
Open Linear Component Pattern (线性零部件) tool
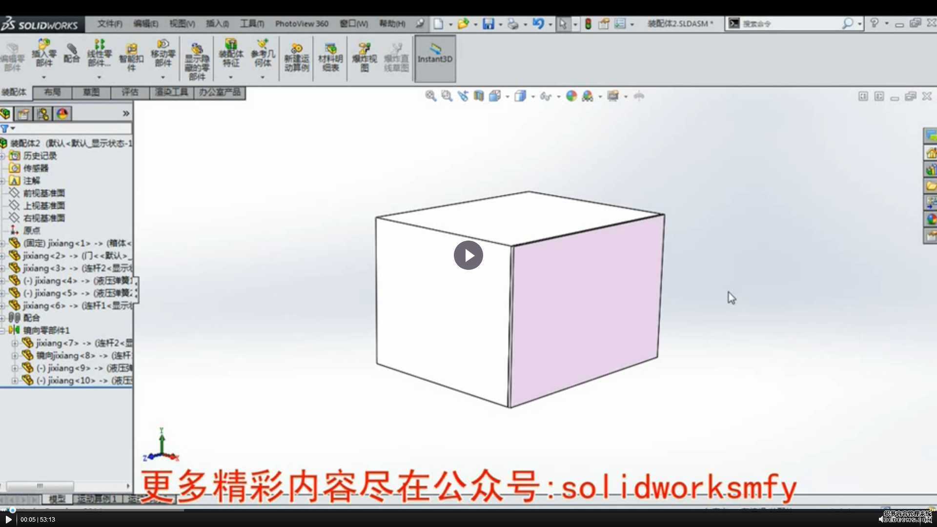[x=99, y=54]
